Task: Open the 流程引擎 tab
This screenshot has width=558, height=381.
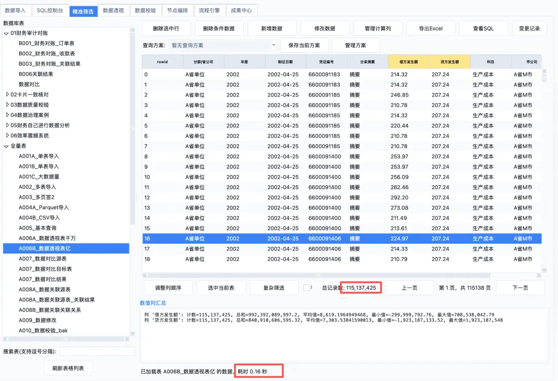Action: (x=209, y=10)
